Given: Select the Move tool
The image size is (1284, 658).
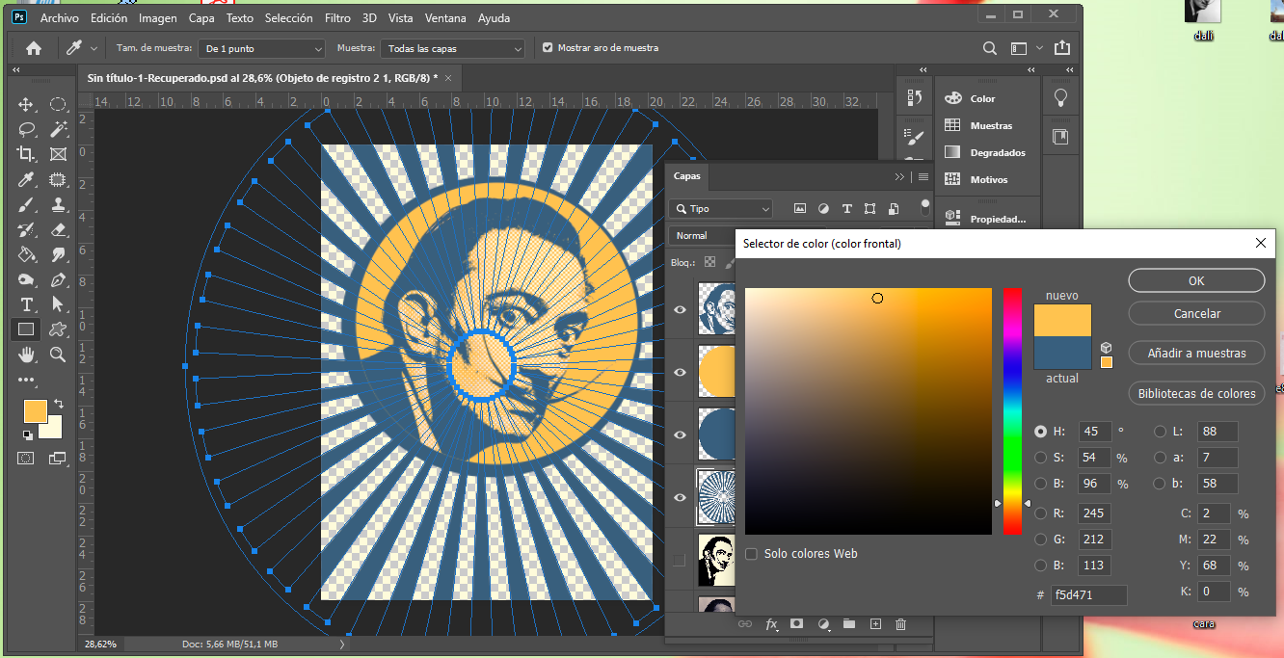Looking at the screenshot, I should [x=27, y=103].
